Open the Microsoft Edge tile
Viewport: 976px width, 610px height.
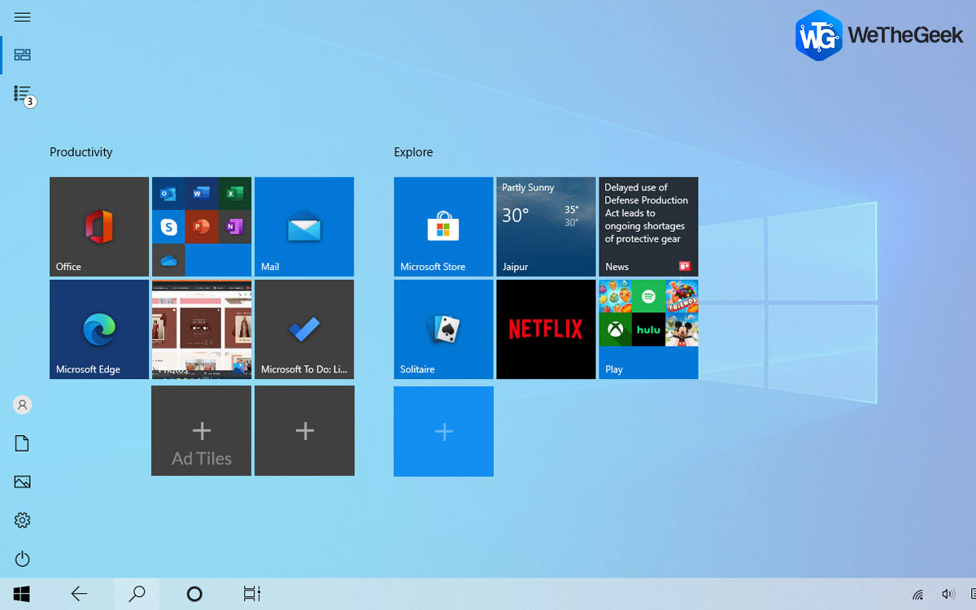[99, 329]
